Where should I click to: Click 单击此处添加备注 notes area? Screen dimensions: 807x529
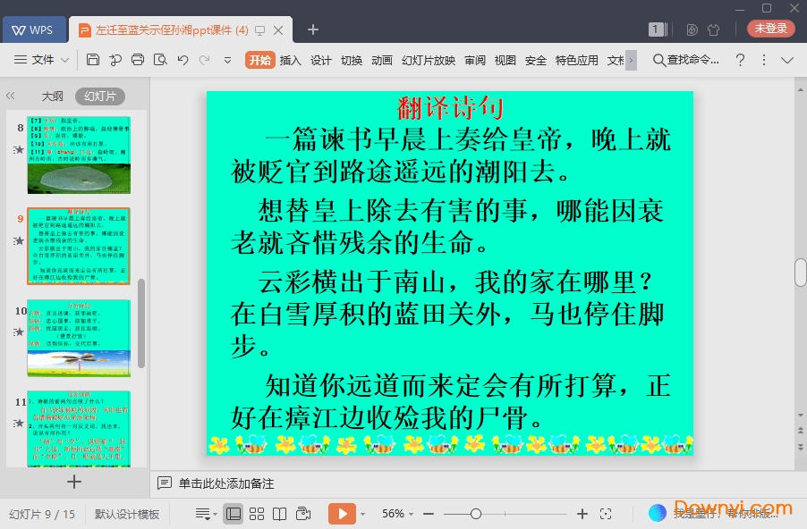(x=225, y=483)
